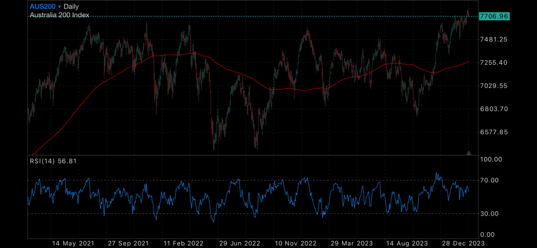Click the 14 May 2021 date label

(x=72, y=243)
